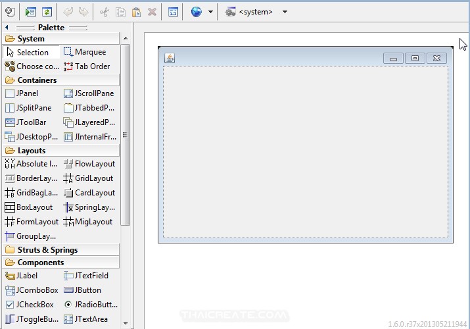The image size is (470, 329).
Task: Choose the SpringLayout
Action: [x=90, y=207]
